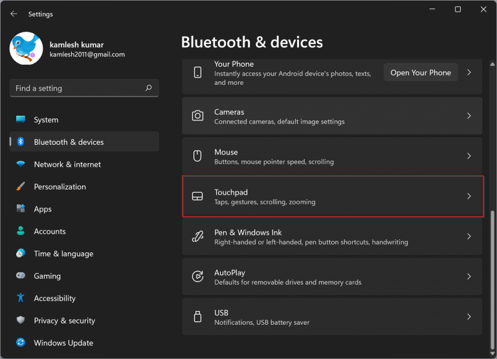Click the kamlesh kumar account name
Screen dimensions: 497x359
pos(77,45)
